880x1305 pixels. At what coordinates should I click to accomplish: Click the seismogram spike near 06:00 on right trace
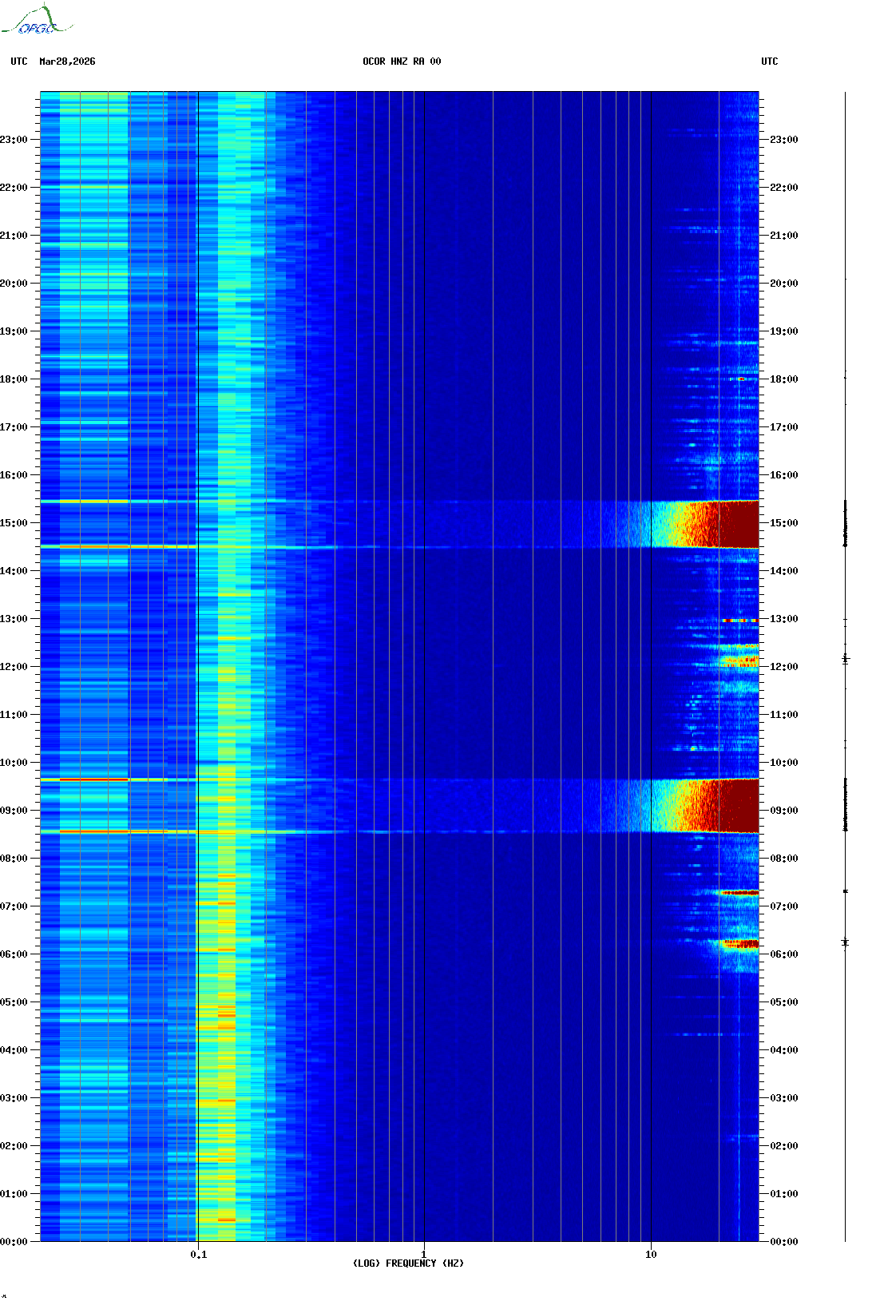(846, 942)
